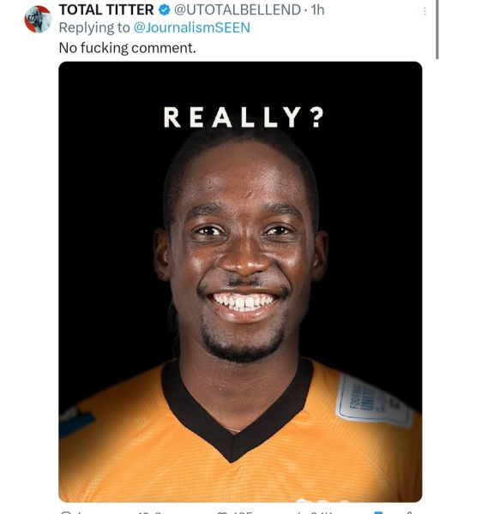Click the blue verified badge

pyautogui.click(x=164, y=9)
